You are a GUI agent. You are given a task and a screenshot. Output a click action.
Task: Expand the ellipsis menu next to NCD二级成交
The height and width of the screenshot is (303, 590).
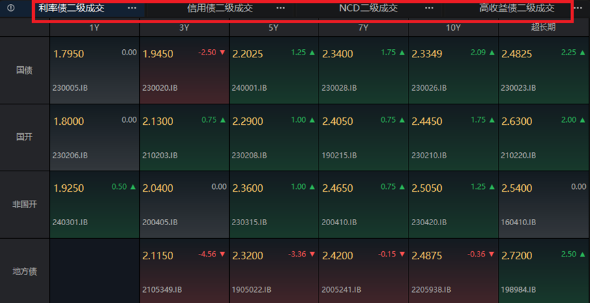click(x=429, y=8)
